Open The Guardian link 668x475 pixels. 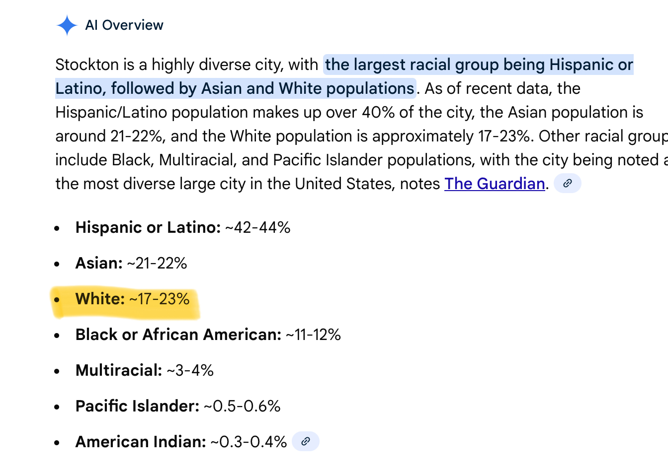495,184
